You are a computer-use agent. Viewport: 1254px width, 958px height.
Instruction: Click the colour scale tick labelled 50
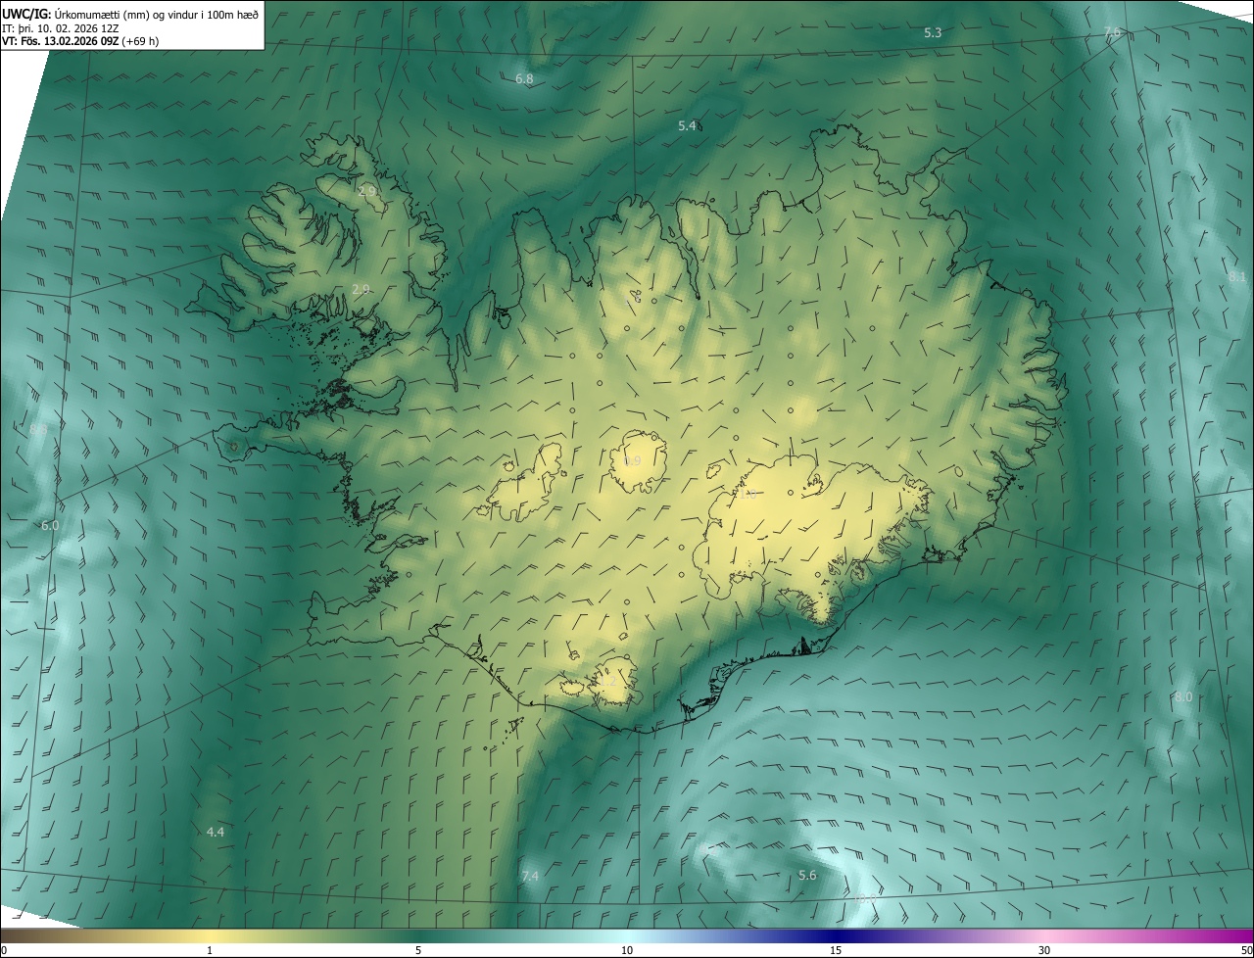(x=1245, y=950)
